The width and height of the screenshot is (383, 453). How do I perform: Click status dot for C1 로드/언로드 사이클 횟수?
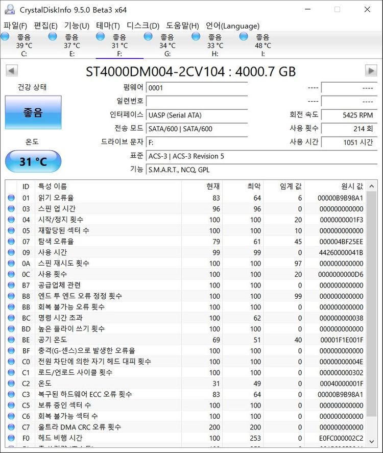(11, 372)
